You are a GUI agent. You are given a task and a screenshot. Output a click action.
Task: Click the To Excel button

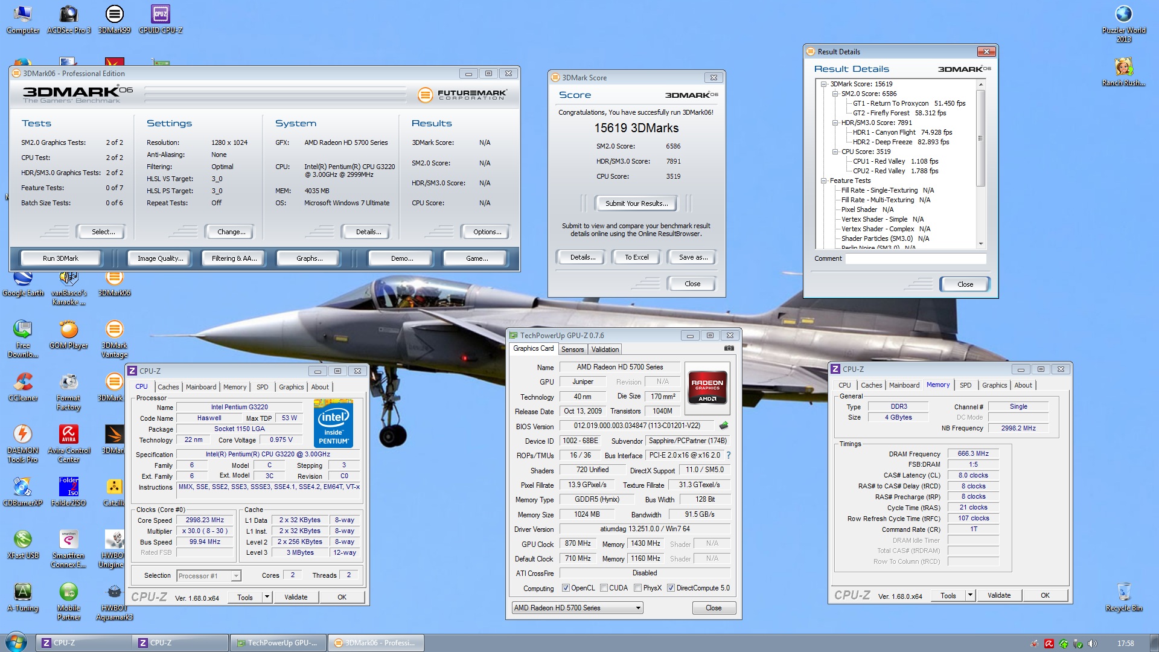coord(637,257)
